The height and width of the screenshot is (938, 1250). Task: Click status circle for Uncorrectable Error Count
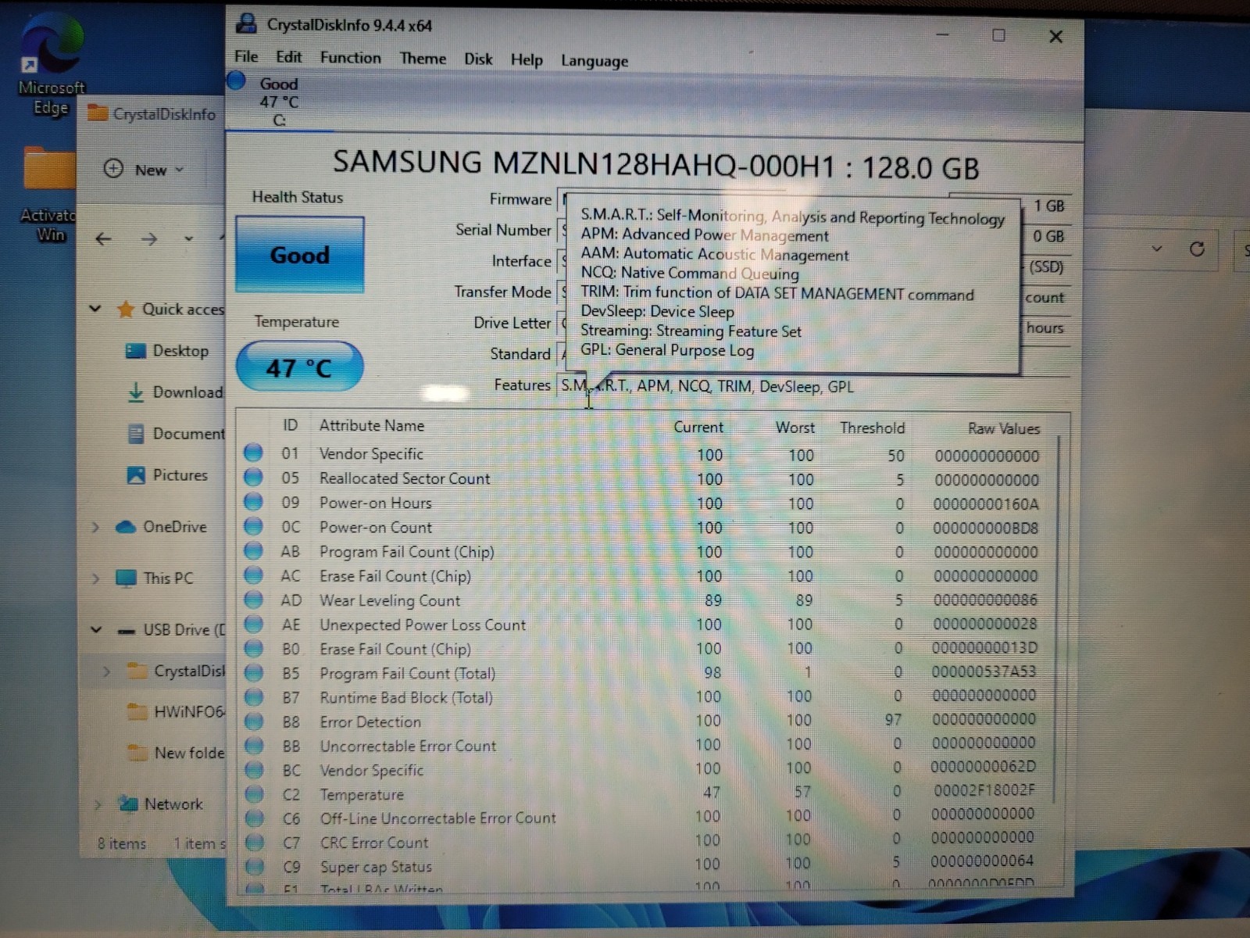click(x=254, y=745)
